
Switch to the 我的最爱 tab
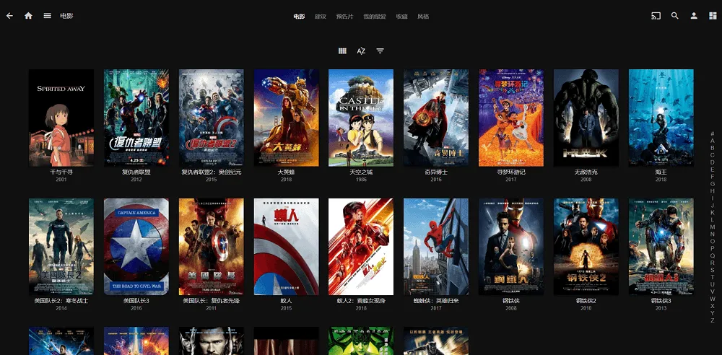click(x=374, y=17)
